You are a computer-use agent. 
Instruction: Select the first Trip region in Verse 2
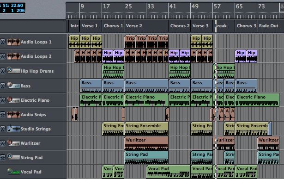[x=130, y=42]
